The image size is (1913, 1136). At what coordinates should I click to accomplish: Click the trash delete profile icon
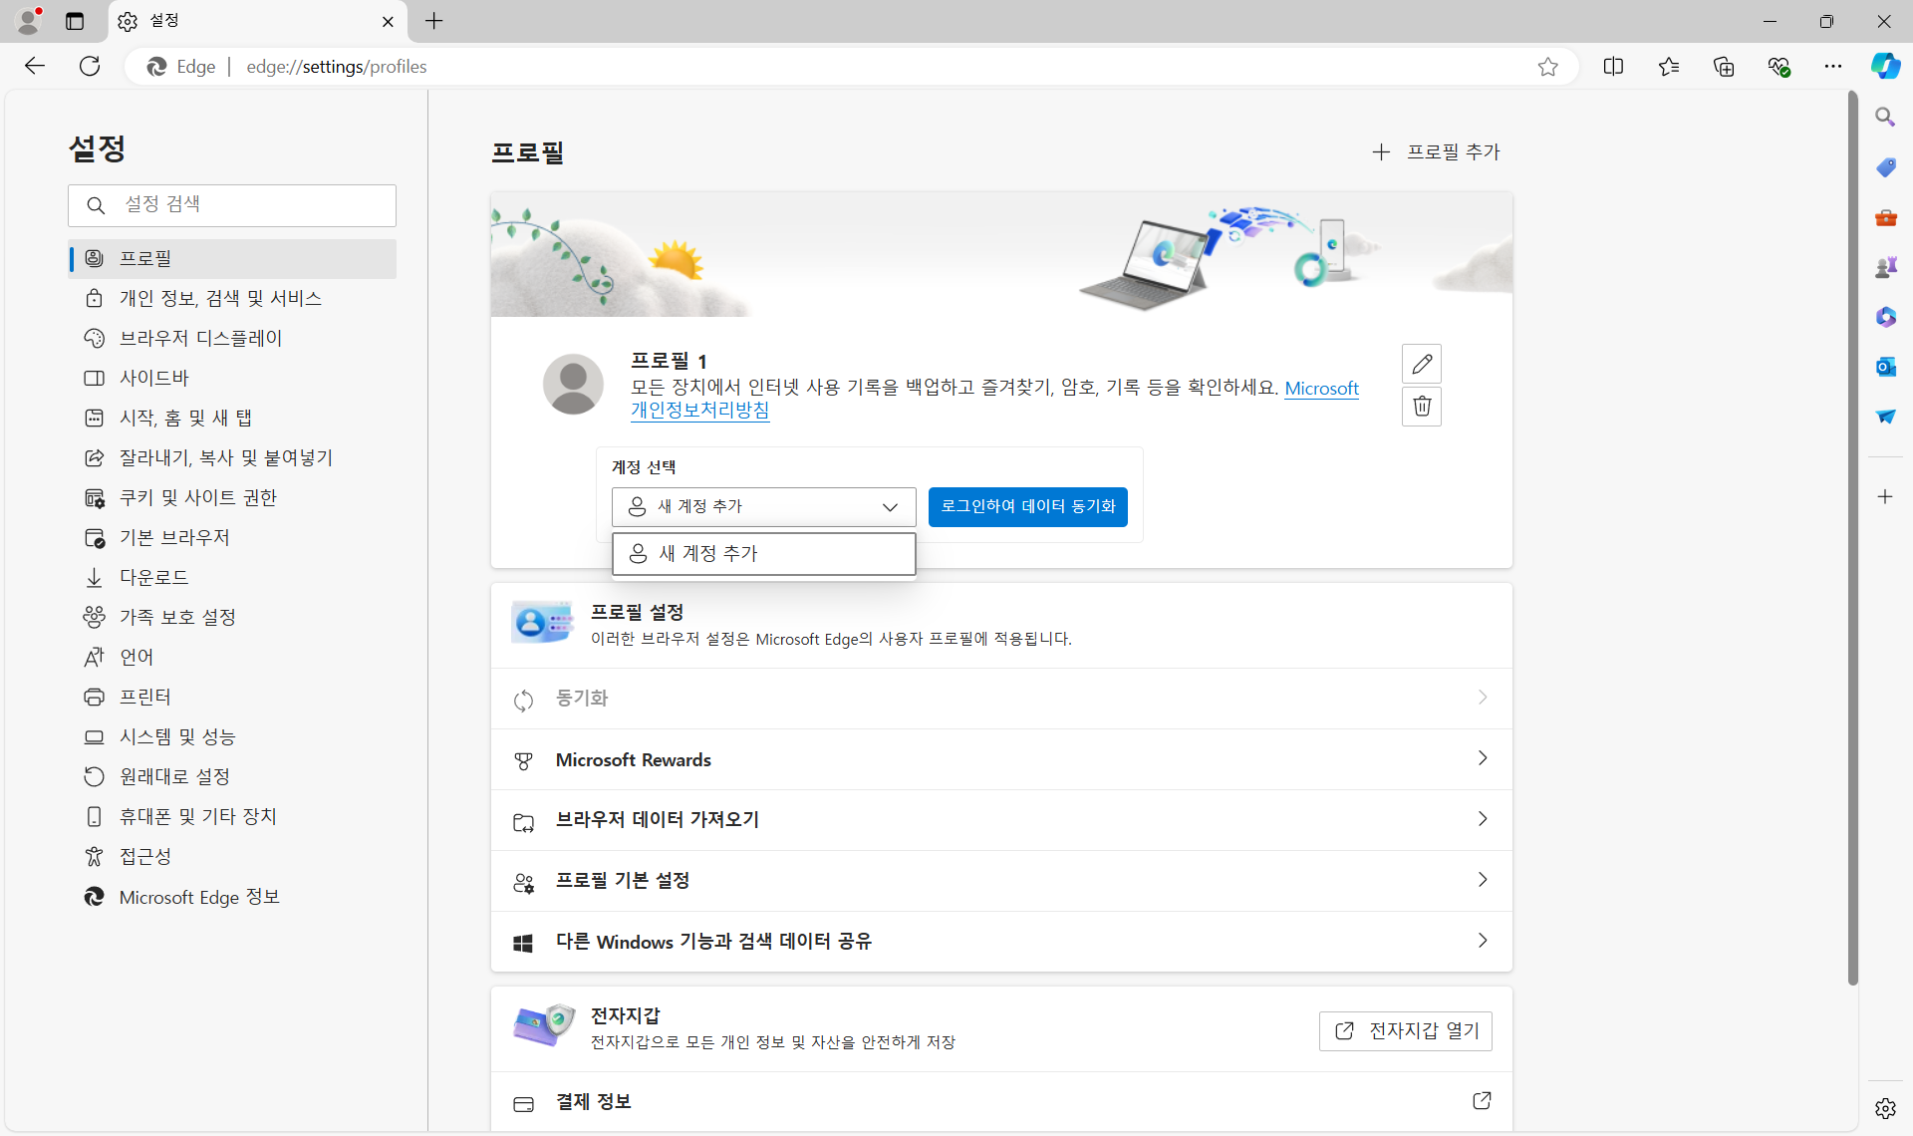(x=1422, y=407)
